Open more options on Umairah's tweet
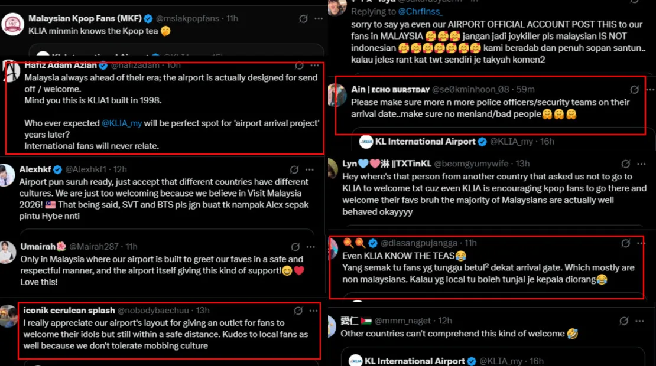Screen dimensions: 656x366 [310, 247]
